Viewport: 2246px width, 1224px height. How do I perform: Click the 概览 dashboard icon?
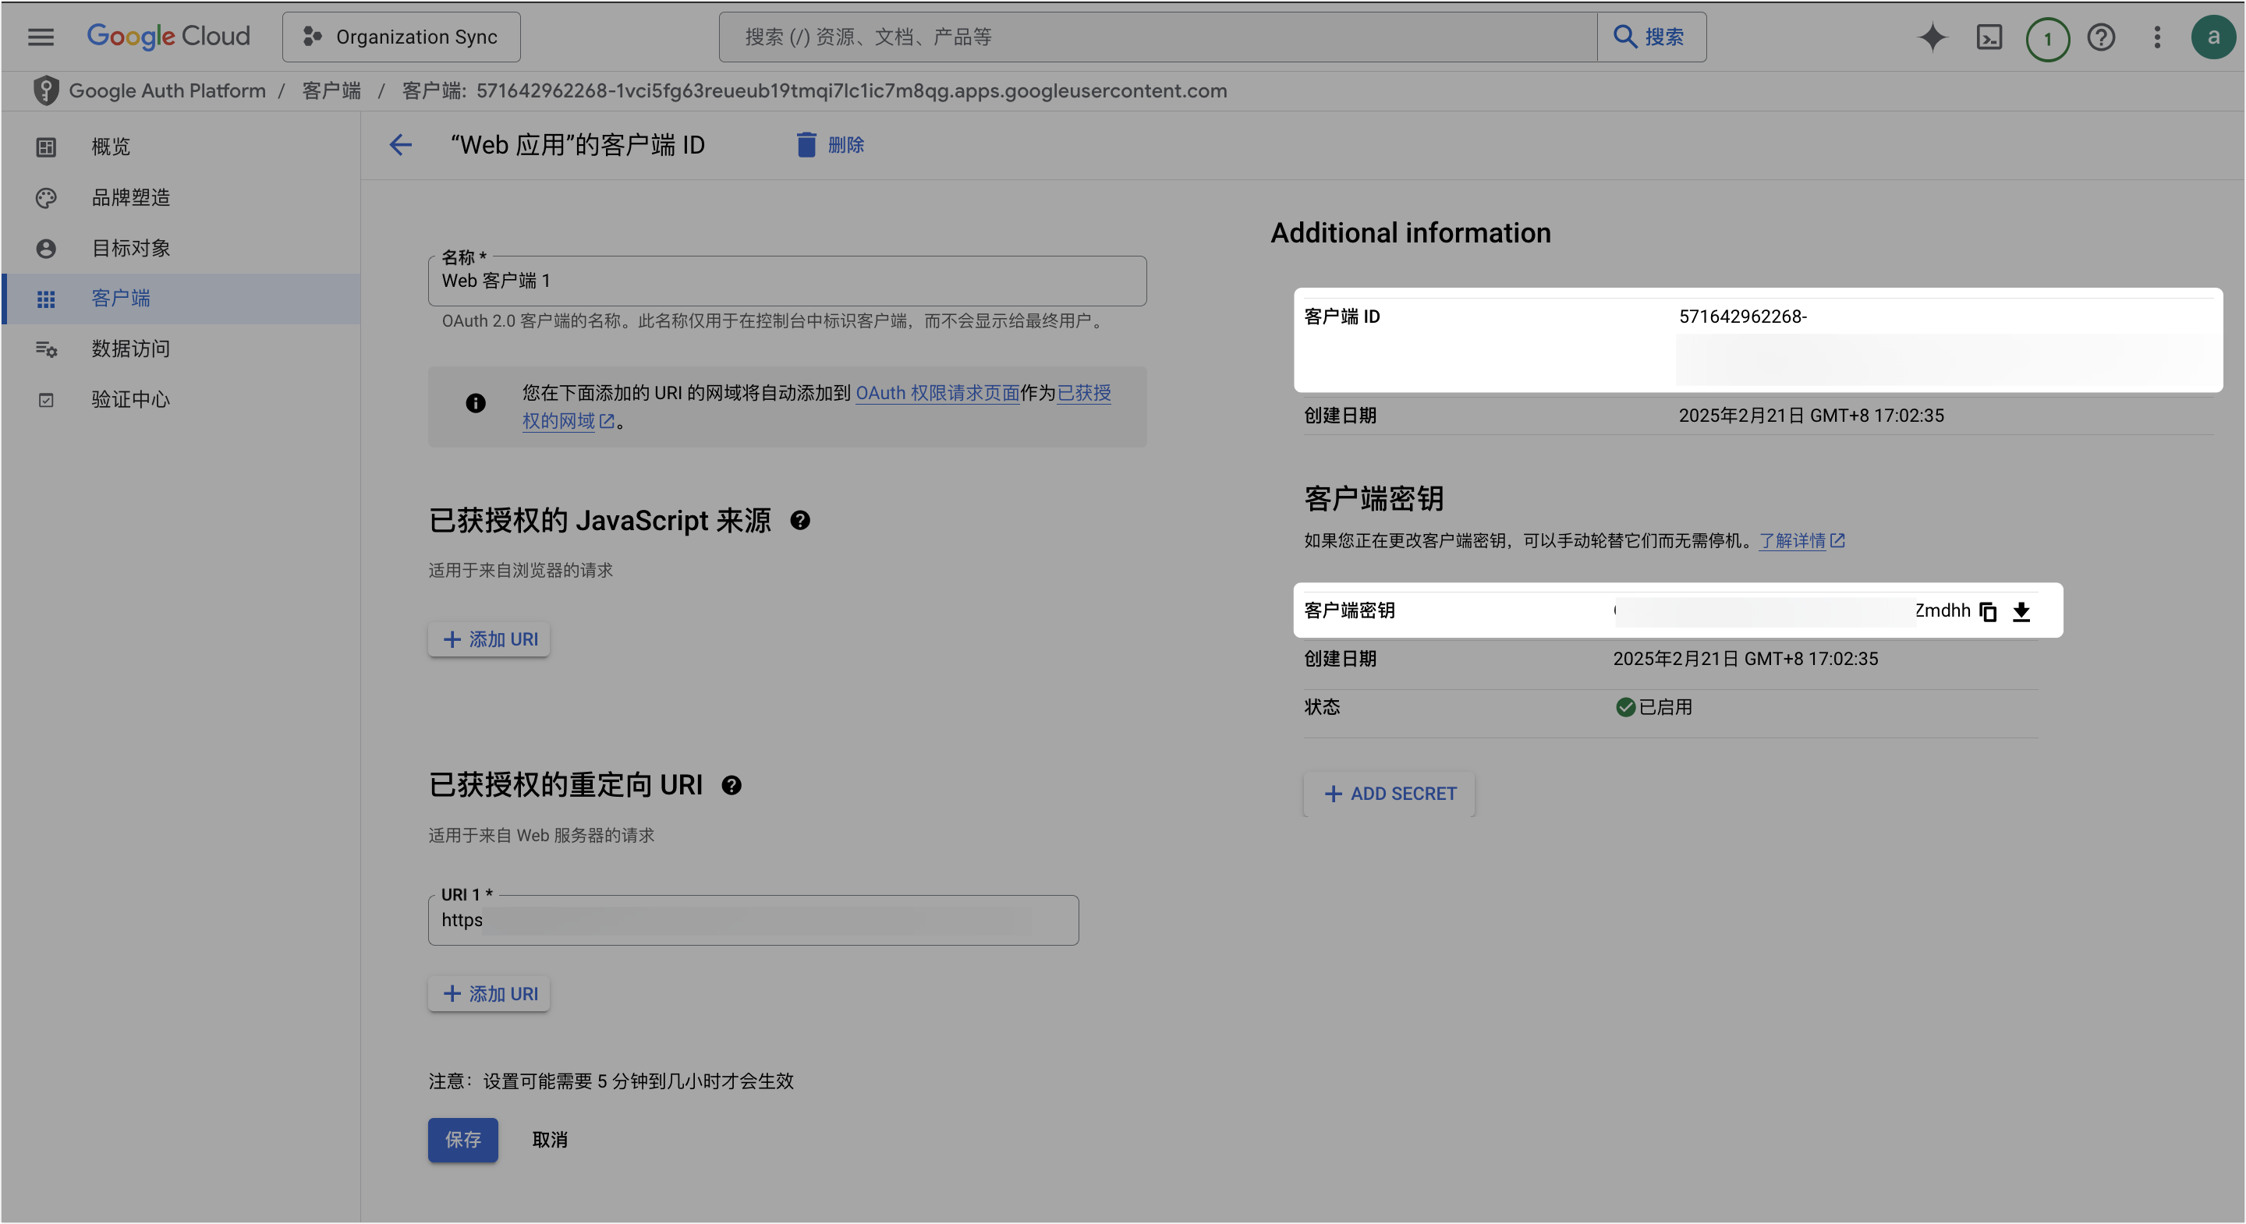45,147
